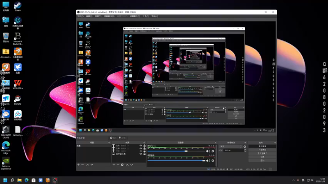The width and height of the screenshot is (328, 184).
Task: Click 停止推流 button
Action: tap(262, 146)
